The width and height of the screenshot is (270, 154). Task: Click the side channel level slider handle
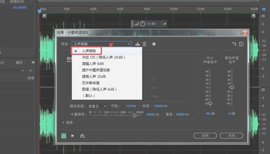click(x=232, y=87)
